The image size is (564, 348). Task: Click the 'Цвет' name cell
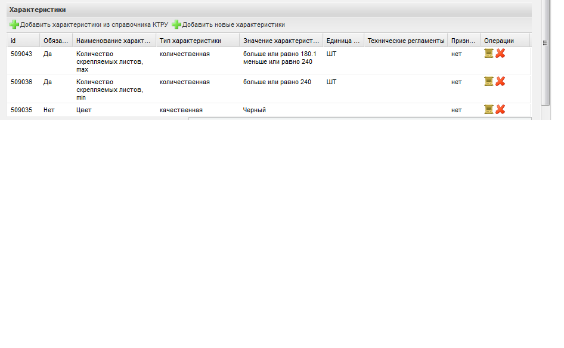114,110
